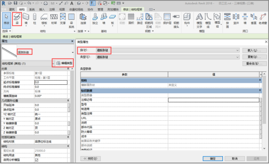This screenshot has height=164, width=269.
Task: Click the 结构用途 value 其他
Action: [38, 155]
